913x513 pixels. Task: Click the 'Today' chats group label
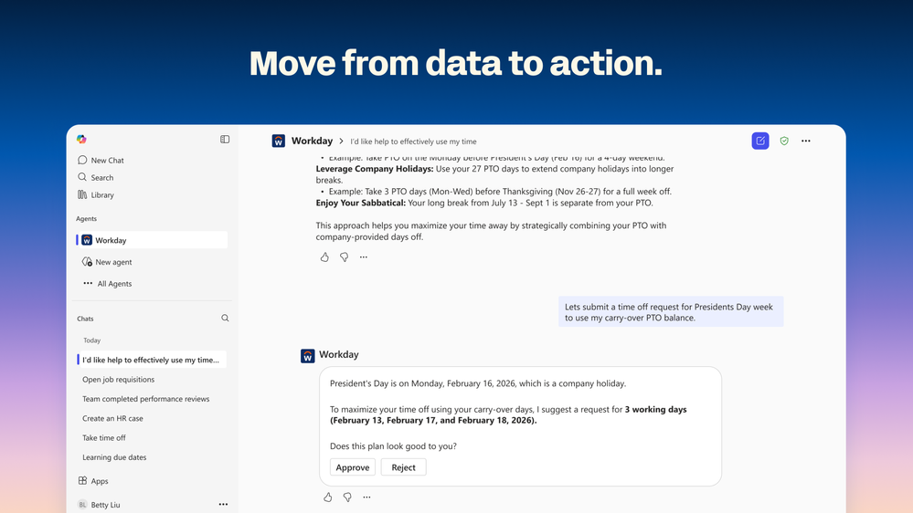[91, 340]
